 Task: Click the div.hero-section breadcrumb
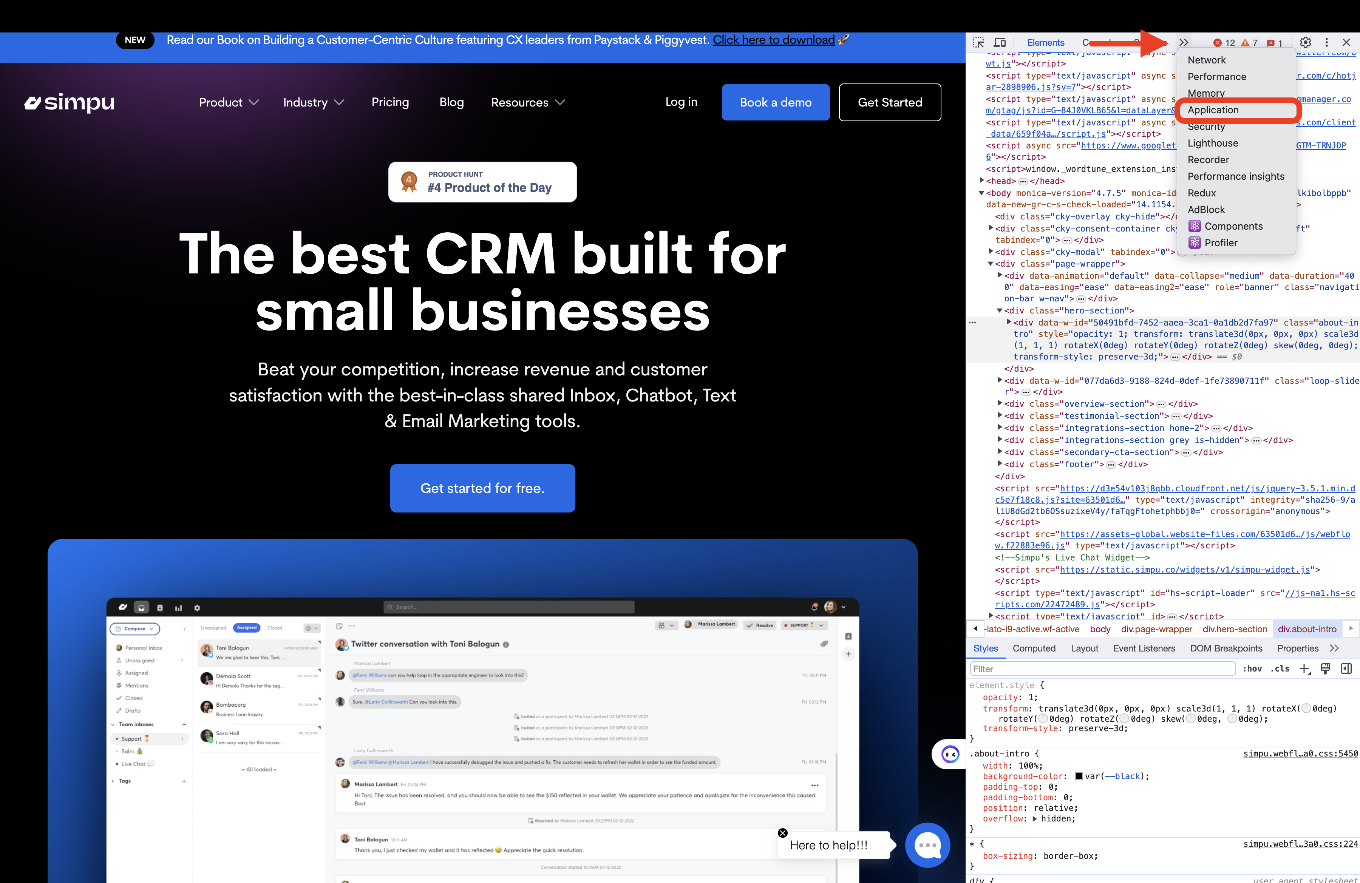tap(1234, 629)
